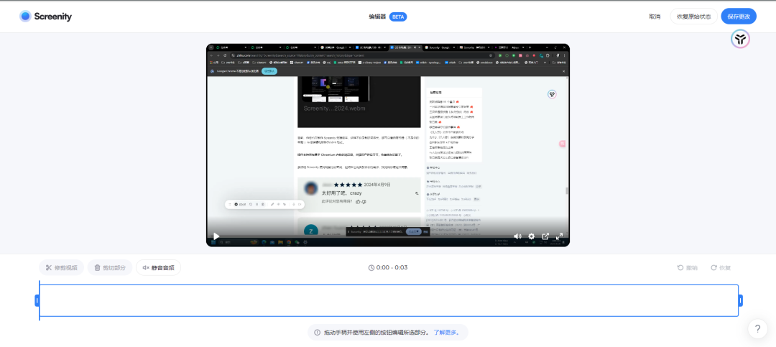
Task: Play the video preview
Action: (x=216, y=236)
